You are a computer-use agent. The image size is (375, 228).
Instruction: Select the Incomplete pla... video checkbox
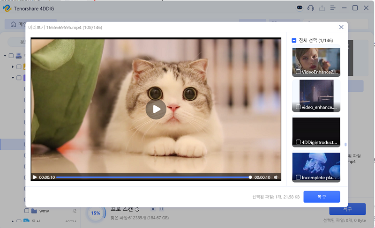(297, 177)
